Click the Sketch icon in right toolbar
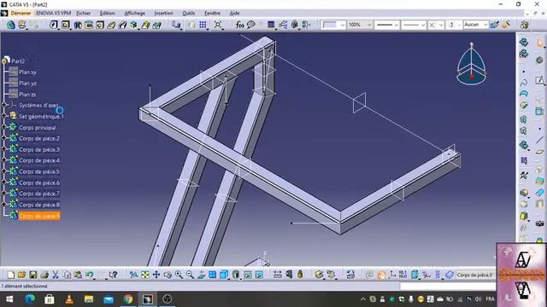Screen dimensions: 547x307 (539, 80)
